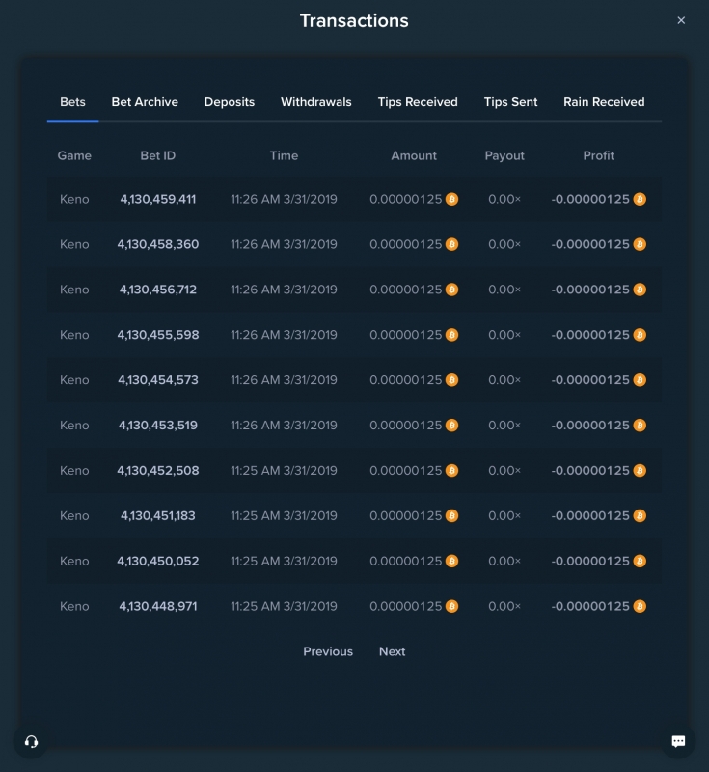Click the Bet ID column header
Viewport: 709px width, 772px height.
point(158,156)
